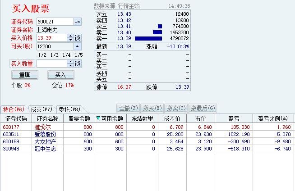Sort by 盈亏比例(%) column header
The height and width of the screenshot is (191, 295).
273,118
